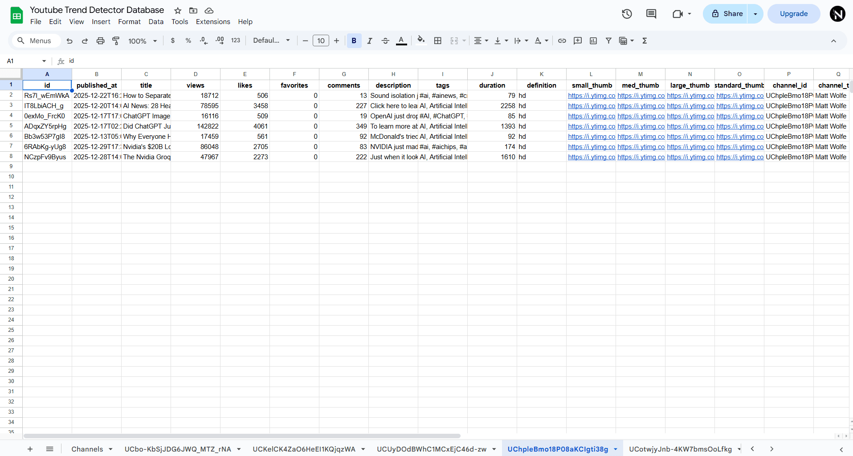Switch to the Channels sheet tab
Screen dimensions: 853x456
(87, 449)
